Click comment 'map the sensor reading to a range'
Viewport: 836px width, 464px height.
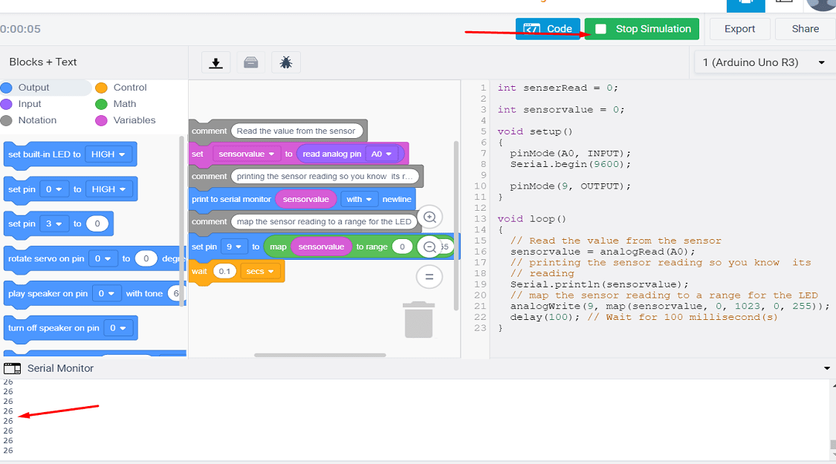[x=324, y=222]
